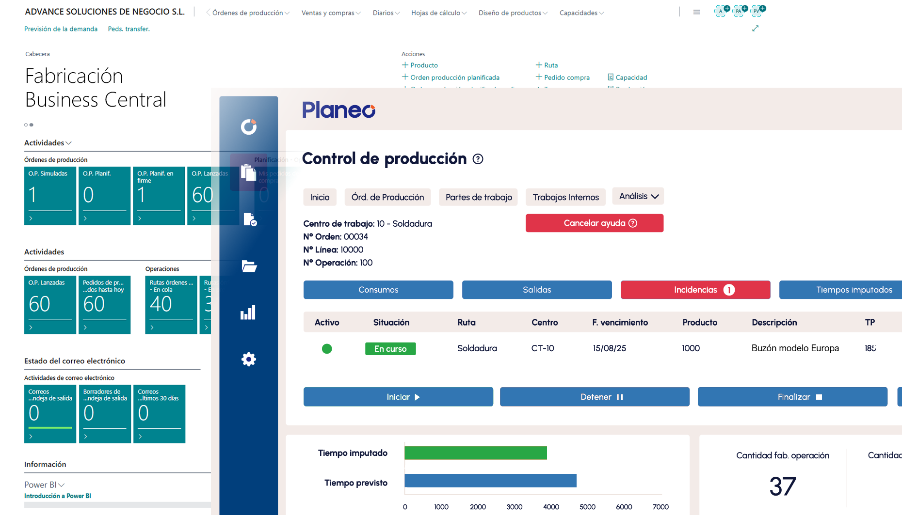Open Introducción a Power BI link
902x515 pixels.
tap(58, 496)
